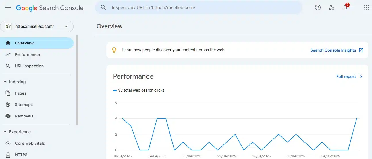Open HTTPS in the sidebar
The image size is (372, 159).
[37, 155]
